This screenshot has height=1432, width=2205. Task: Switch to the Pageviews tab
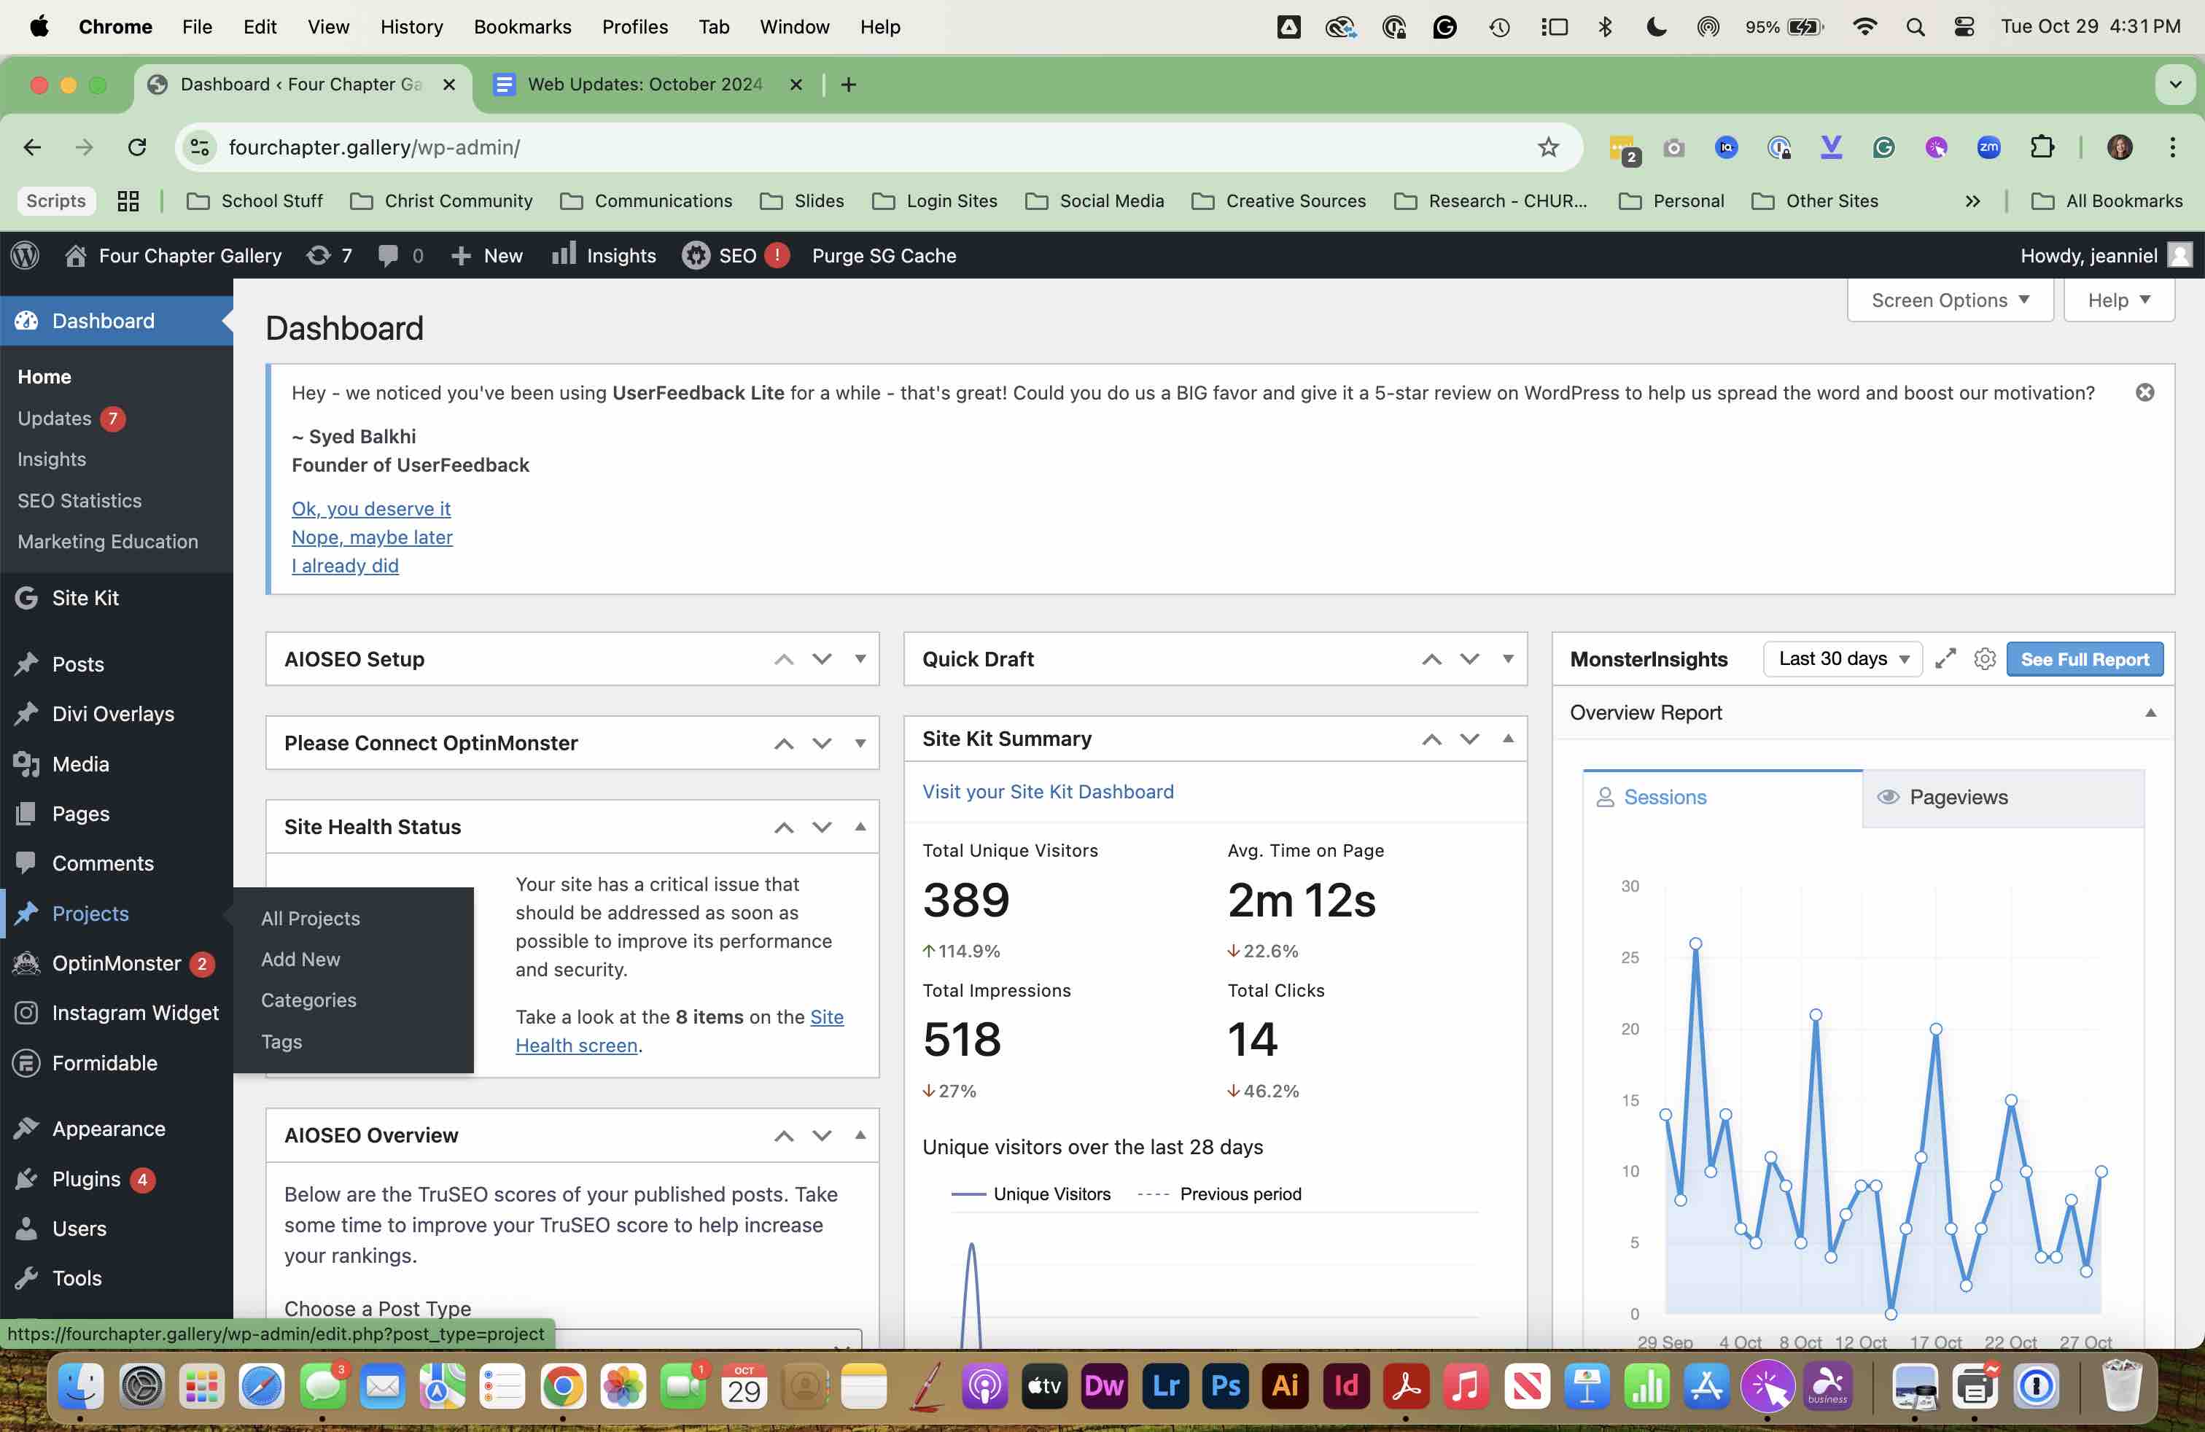[x=2003, y=797]
